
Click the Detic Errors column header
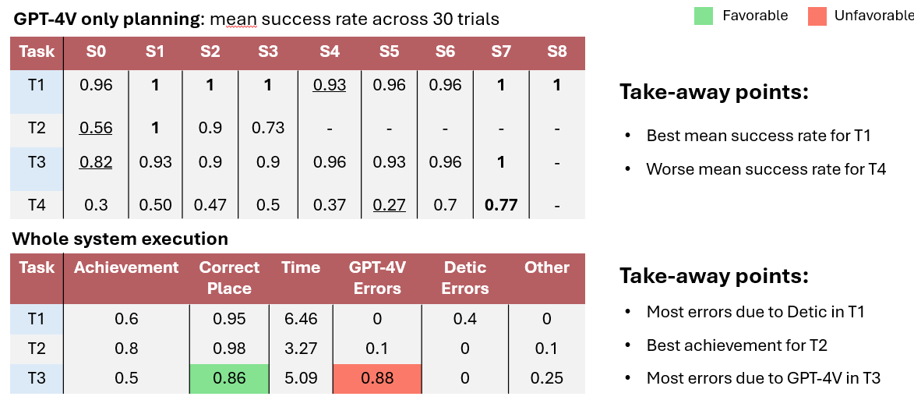tap(464, 278)
